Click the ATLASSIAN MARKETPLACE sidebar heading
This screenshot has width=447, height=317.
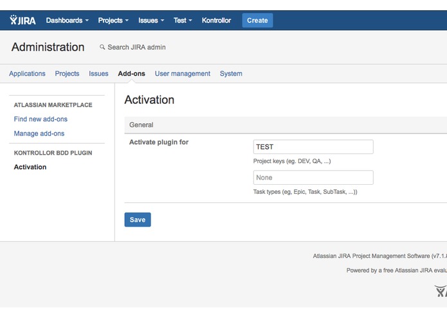(x=53, y=105)
